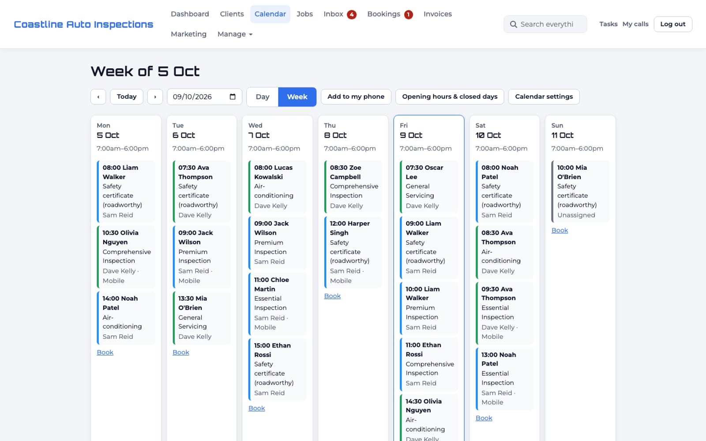This screenshot has height=441, width=706.
Task: Open Saturday 13:00 Noah Patel booking
Action: pyautogui.click(x=505, y=378)
